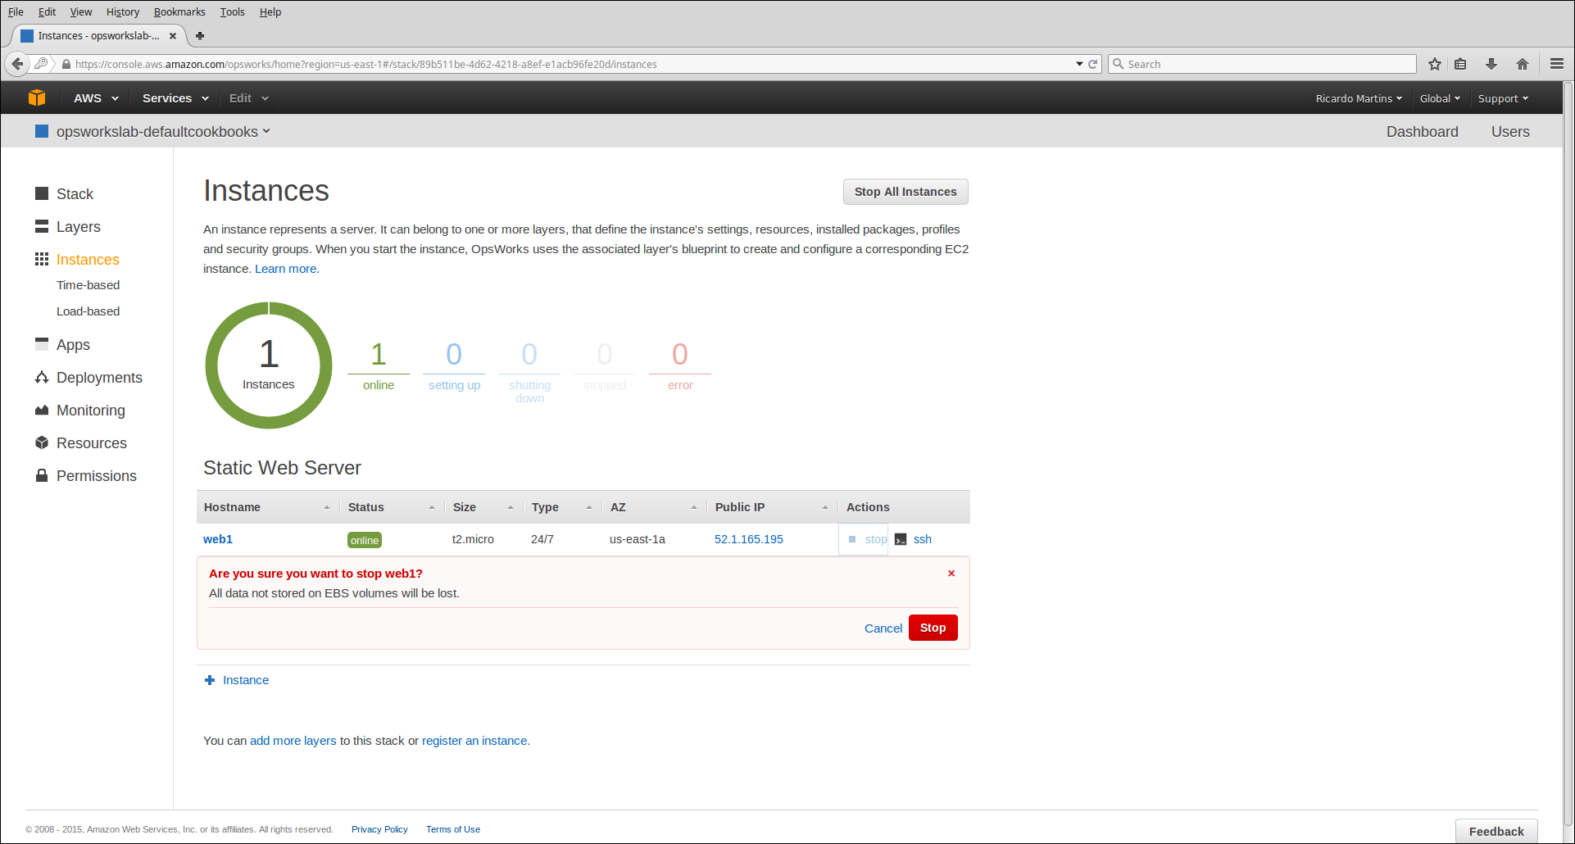The height and width of the screenshot is (844, 1575).
Task: Click the Stop All Instances button
Action: [905, 192]
